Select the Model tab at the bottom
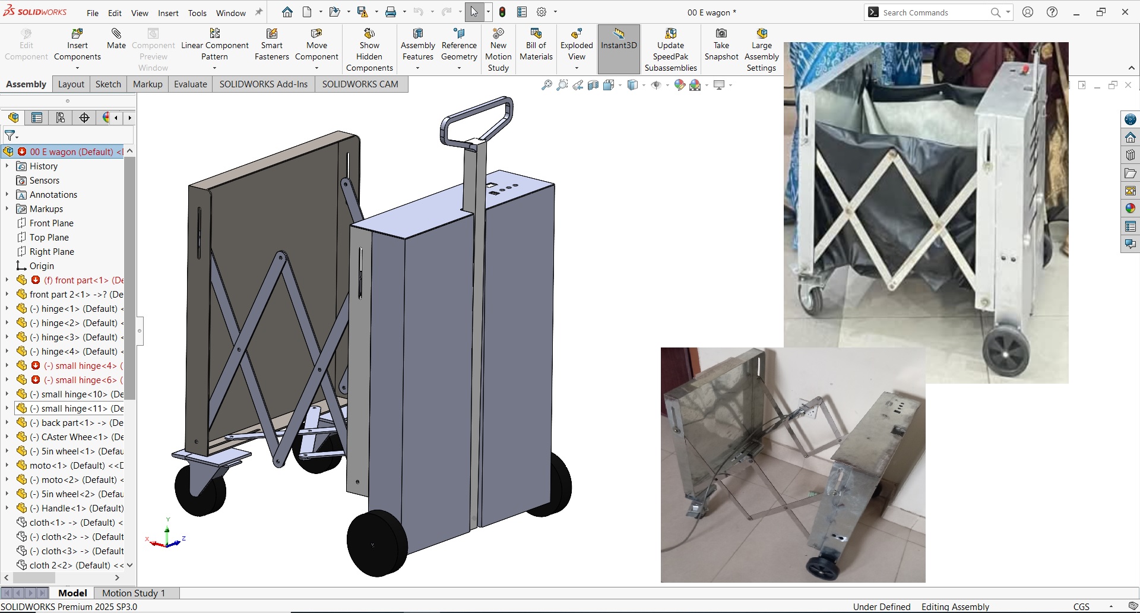This screenshot has width=1140, height=613. coord(72,593)
